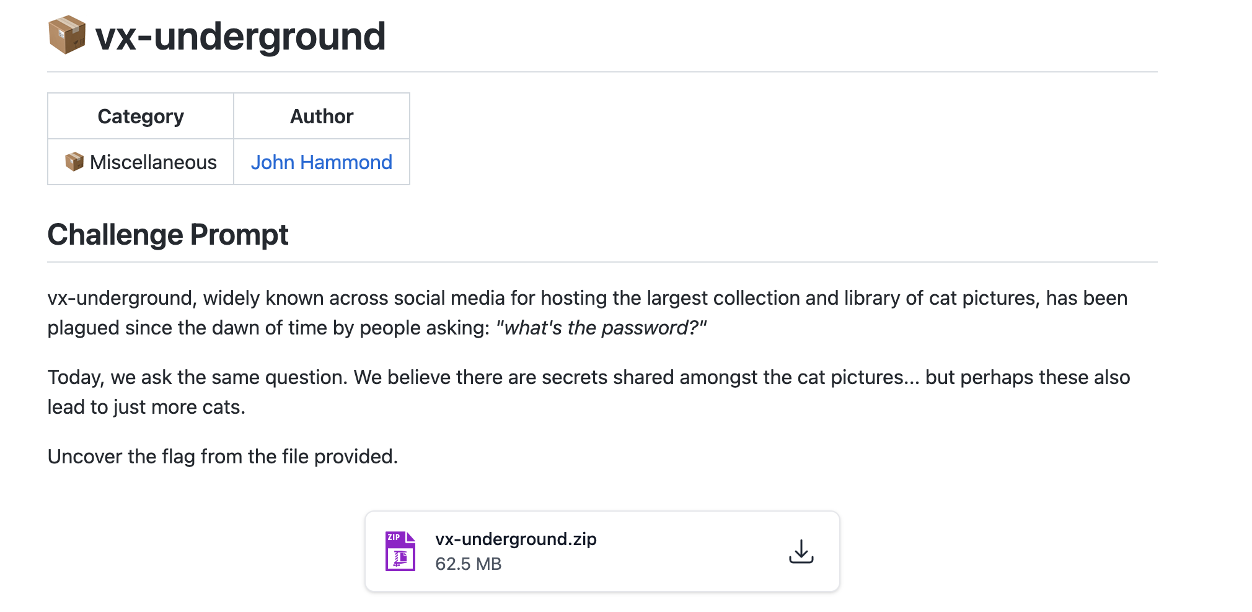Click the download arrow icon for the zip
The height and width of the screenshot is (612, 1252).
pos(801,551)
